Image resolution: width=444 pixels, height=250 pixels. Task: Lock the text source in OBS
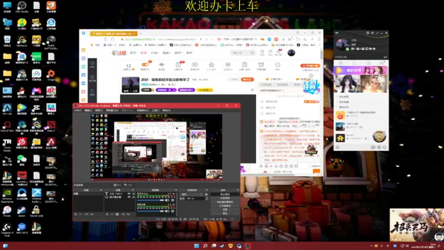point(133,193)
